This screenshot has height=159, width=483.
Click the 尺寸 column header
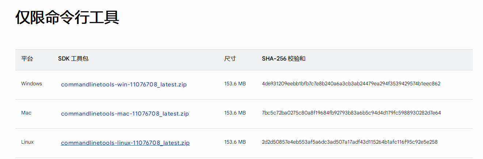point(230,58)
